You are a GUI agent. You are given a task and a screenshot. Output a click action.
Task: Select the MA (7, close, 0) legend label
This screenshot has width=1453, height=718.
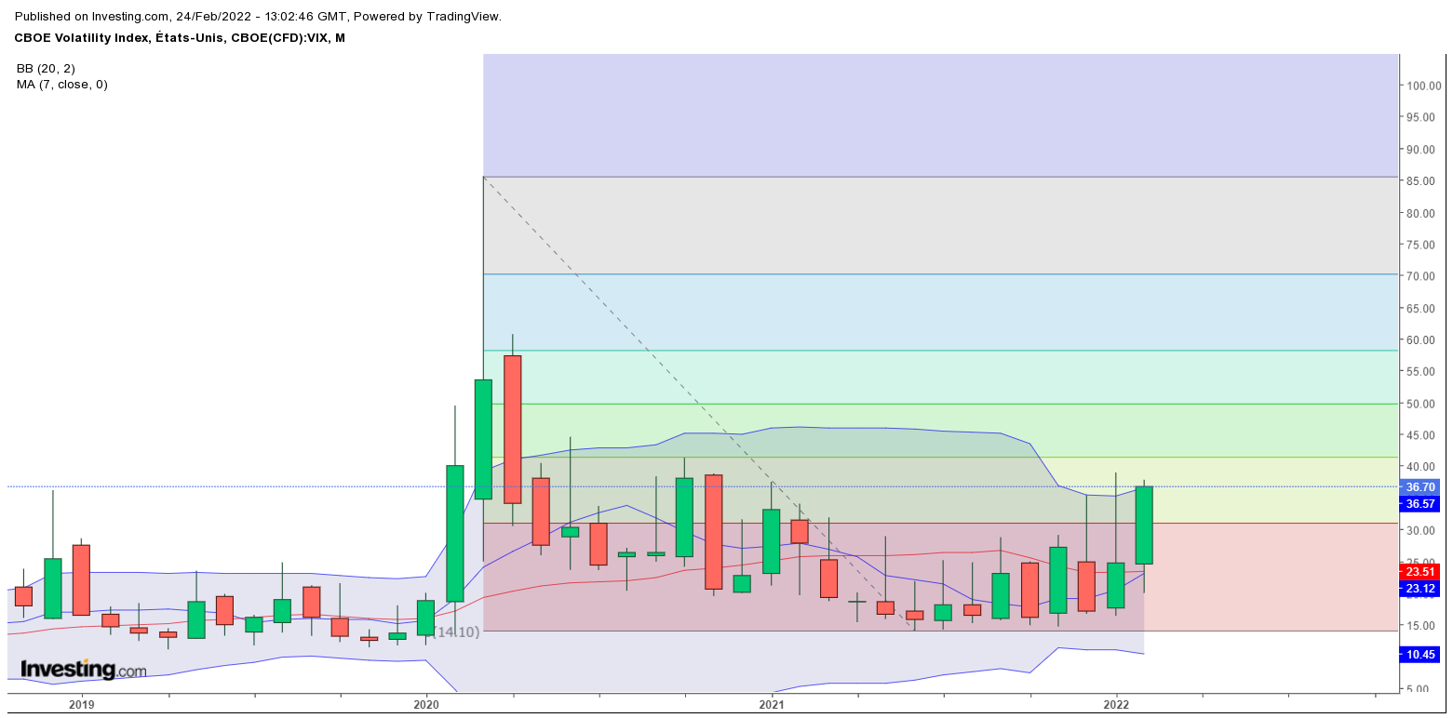62,85
